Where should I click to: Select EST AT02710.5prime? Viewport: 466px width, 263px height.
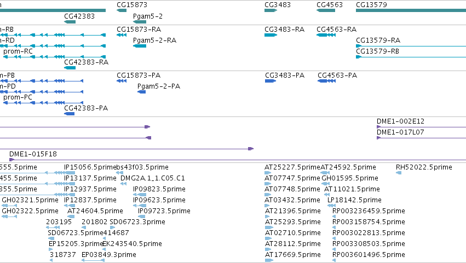click(x=268, y=238)
